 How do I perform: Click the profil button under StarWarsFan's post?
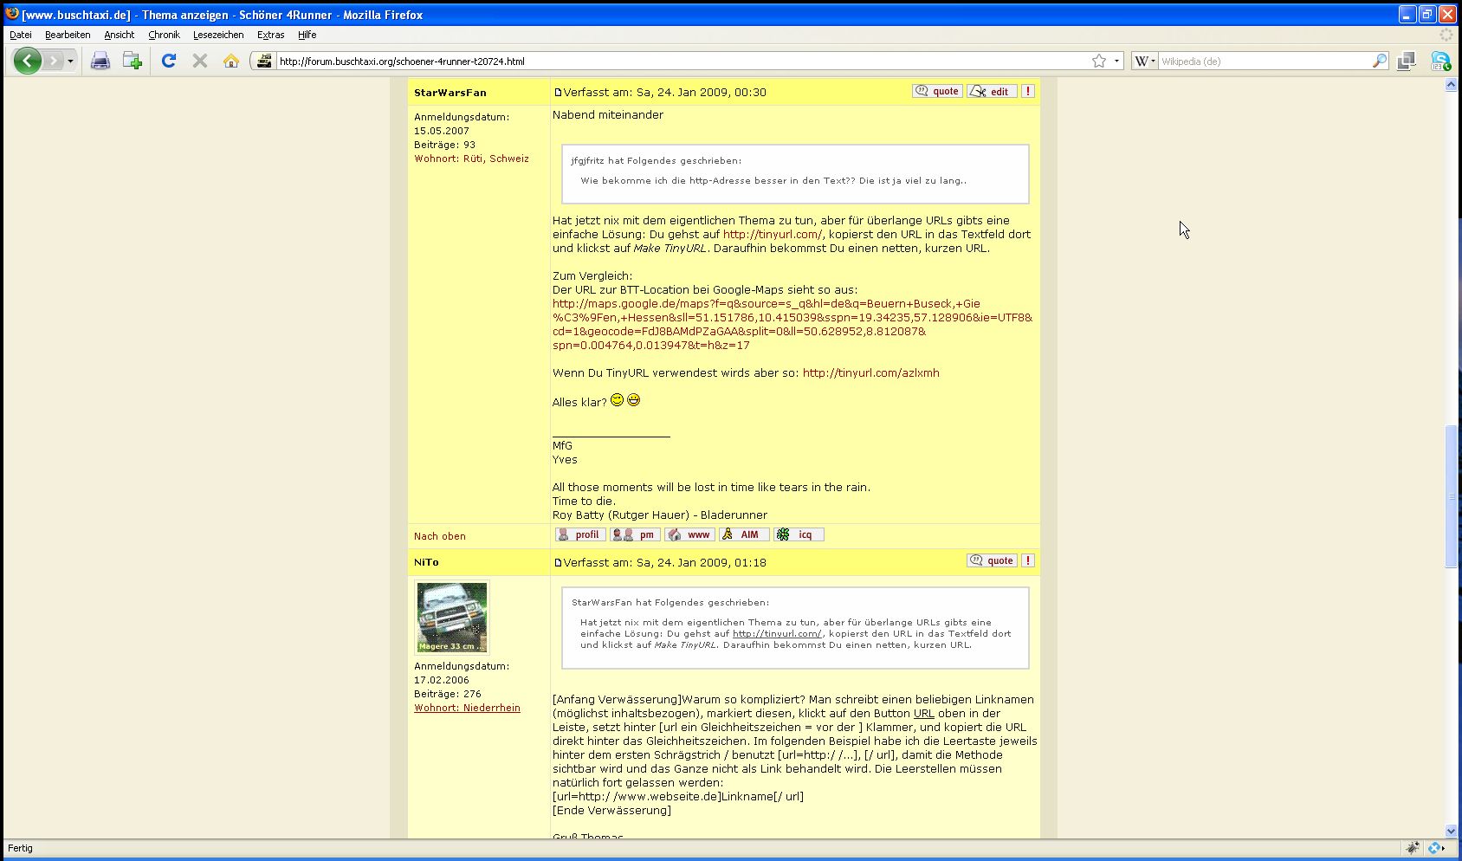[x=579, y=534]
